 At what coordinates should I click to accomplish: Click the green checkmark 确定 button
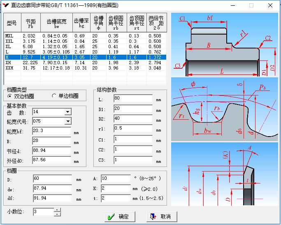(x=118, y=216)
